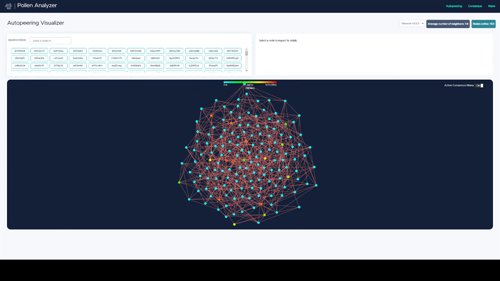The height and width of the screenshot is (281, 500).
Task: Click the Nodes online badge
Action: coord(484,23)
